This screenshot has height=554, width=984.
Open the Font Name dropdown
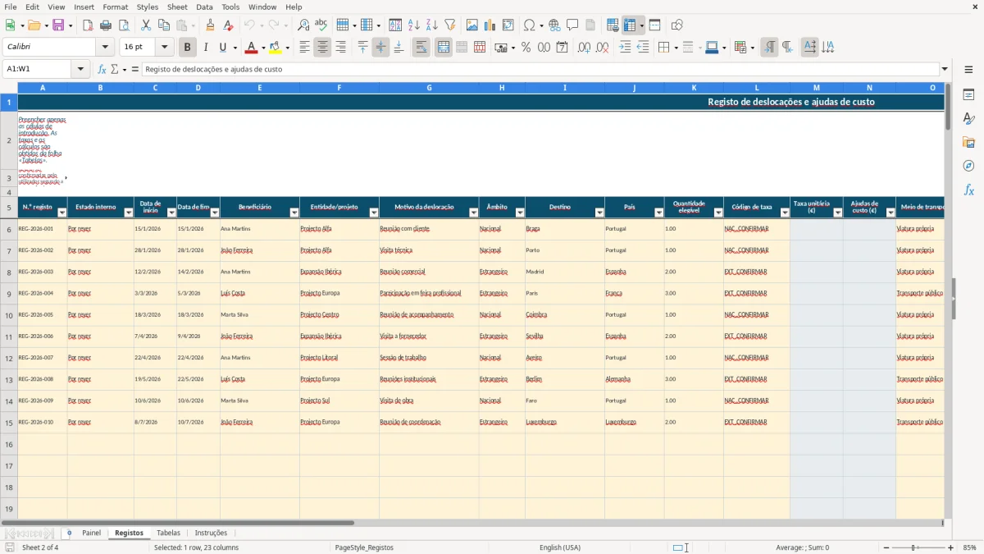coord(104,48)
